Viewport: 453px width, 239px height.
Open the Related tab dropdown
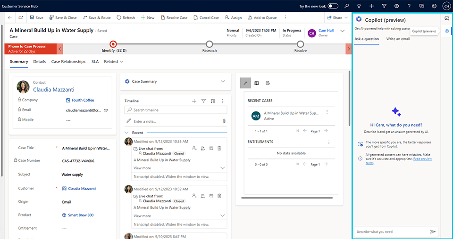114,62
